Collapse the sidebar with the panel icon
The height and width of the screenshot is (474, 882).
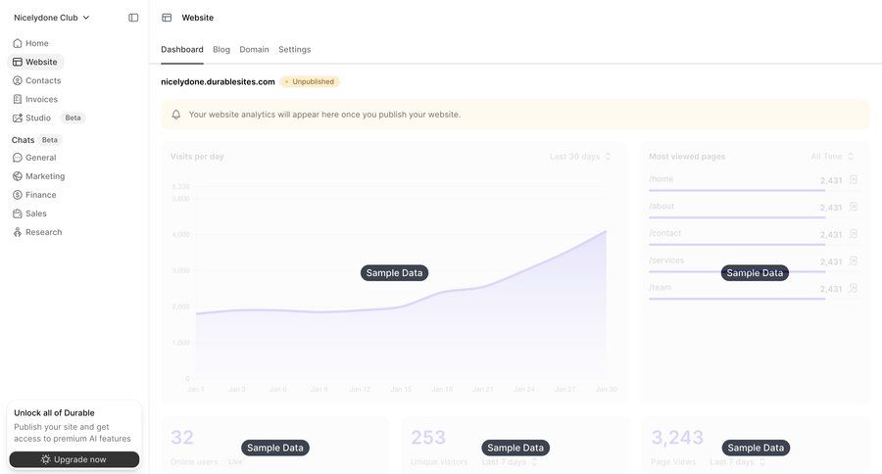(x=133, y=18)
